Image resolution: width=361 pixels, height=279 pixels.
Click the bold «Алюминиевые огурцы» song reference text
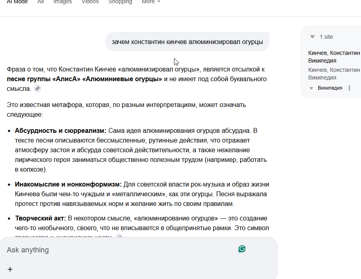[x=122, y=79]
